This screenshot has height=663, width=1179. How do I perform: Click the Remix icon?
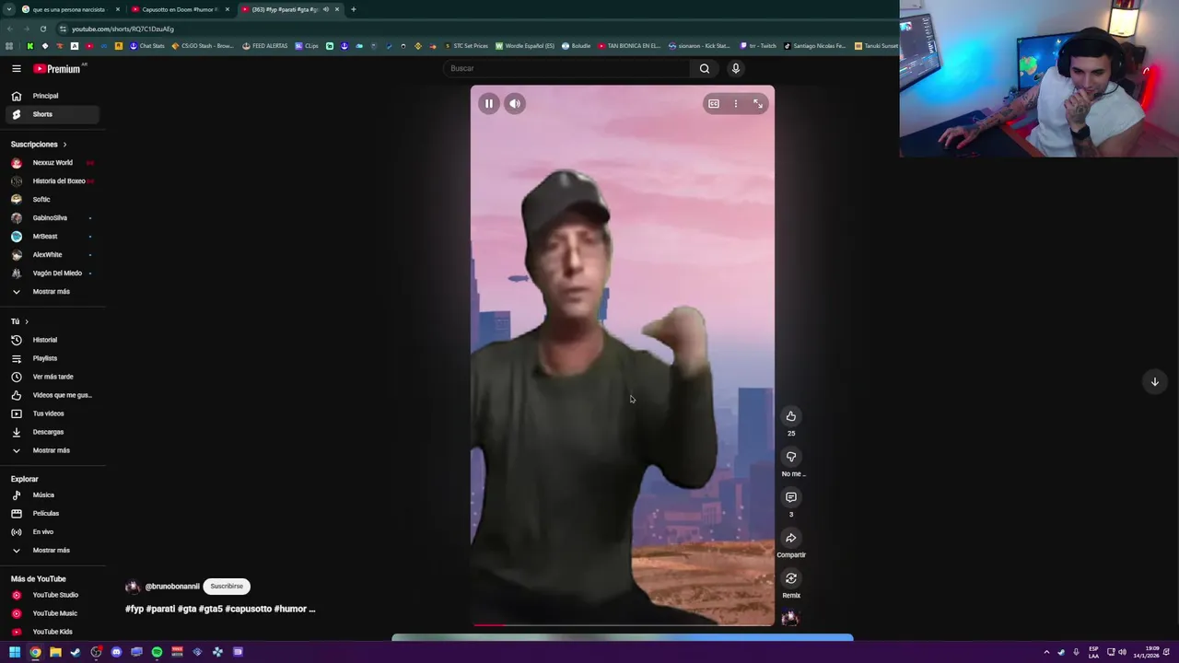(x=790, y=578)
